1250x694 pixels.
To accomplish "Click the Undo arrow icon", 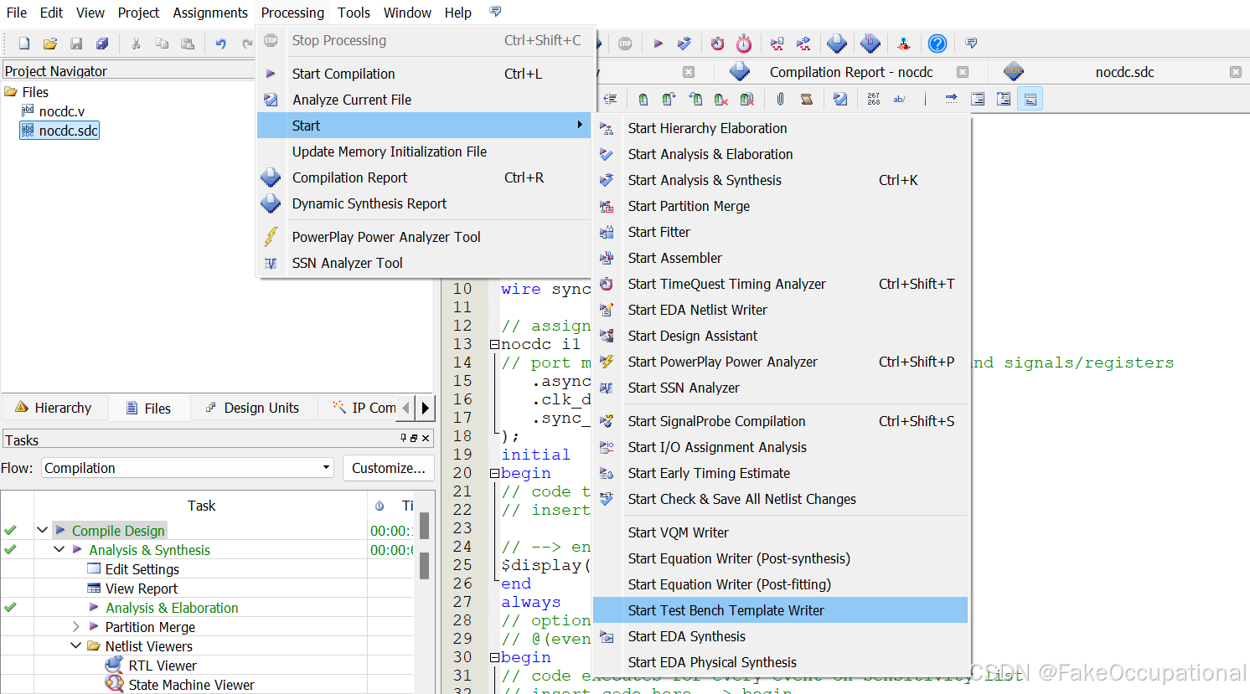I will click(220, 44).
